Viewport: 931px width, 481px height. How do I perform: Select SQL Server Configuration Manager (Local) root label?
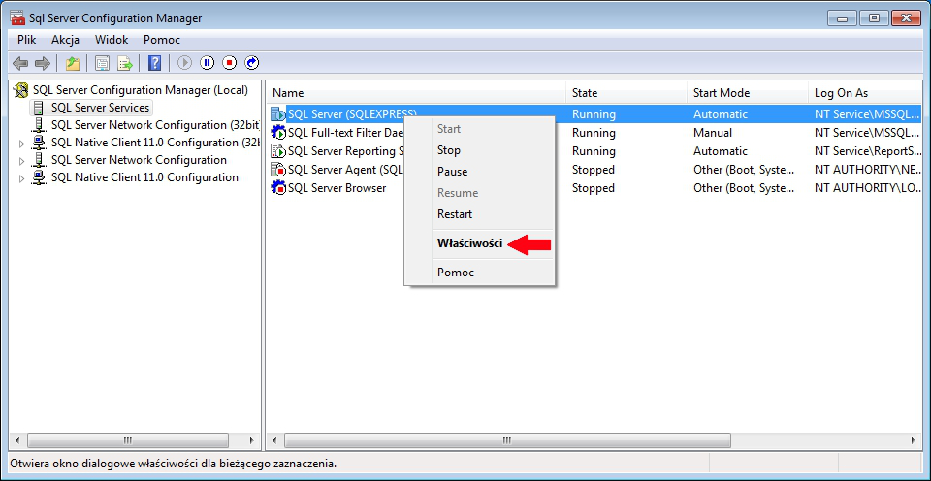tap(140, 90)
